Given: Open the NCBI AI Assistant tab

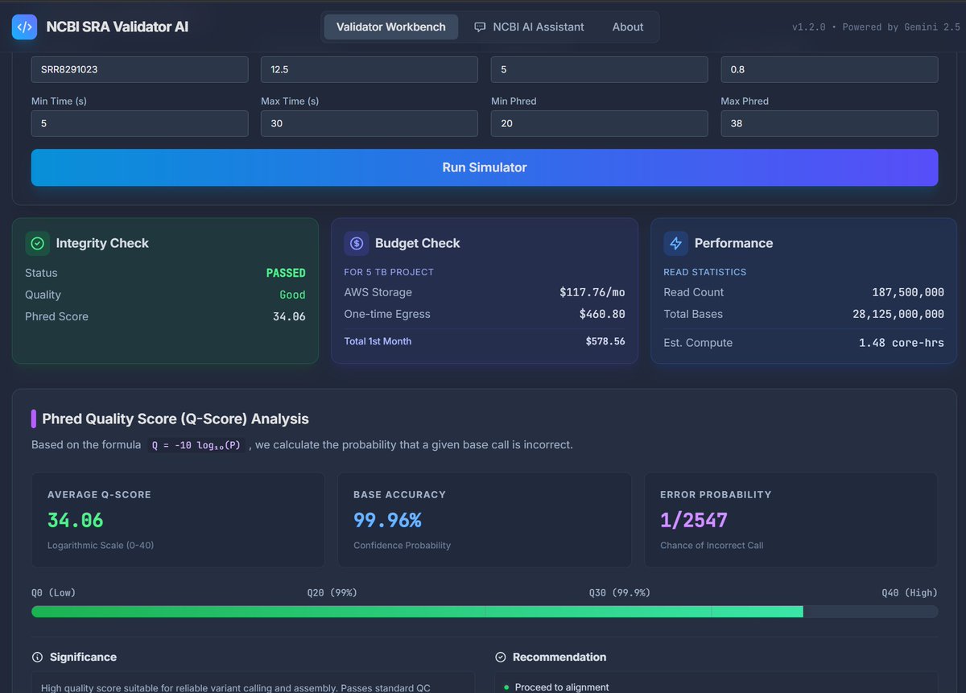Looking at the screenshot, I should 529,27.
